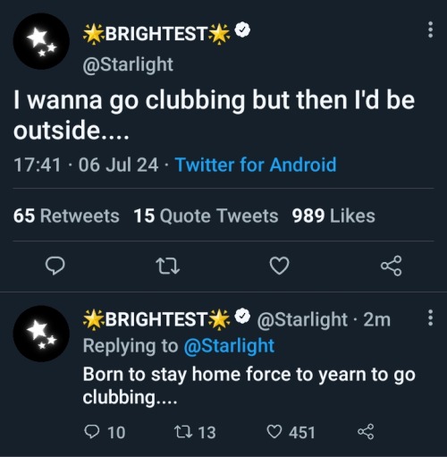Reply to the main clubbing tweet
The height and width of the screenshot is (457, 447).
pos(55,266)
